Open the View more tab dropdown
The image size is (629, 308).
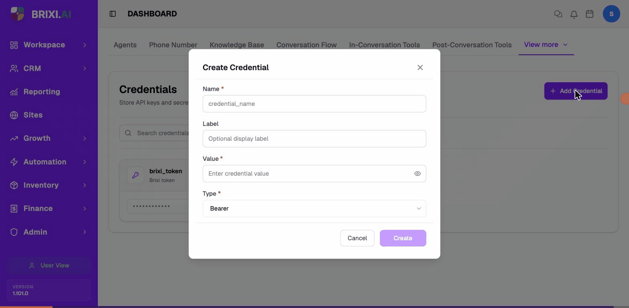(546, 45)
